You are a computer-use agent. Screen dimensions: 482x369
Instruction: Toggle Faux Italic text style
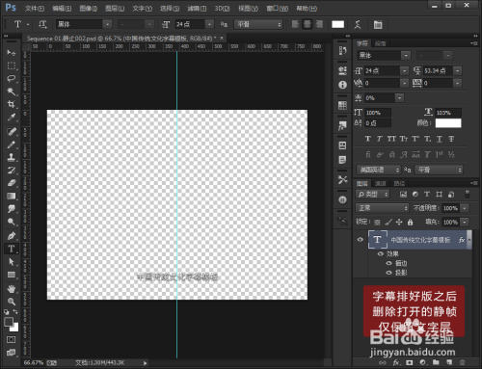[380, 139]
